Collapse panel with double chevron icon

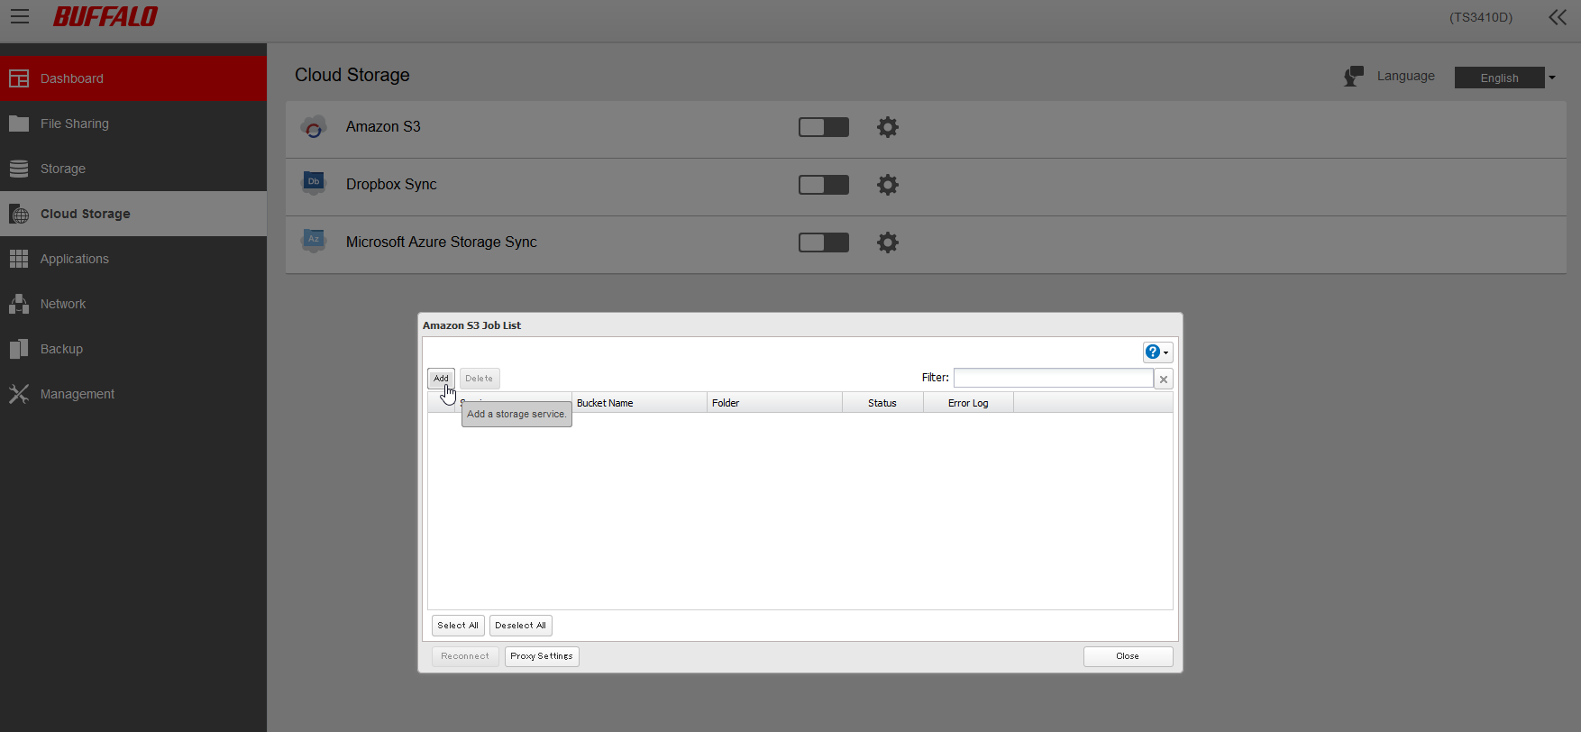click(1558, 17)
